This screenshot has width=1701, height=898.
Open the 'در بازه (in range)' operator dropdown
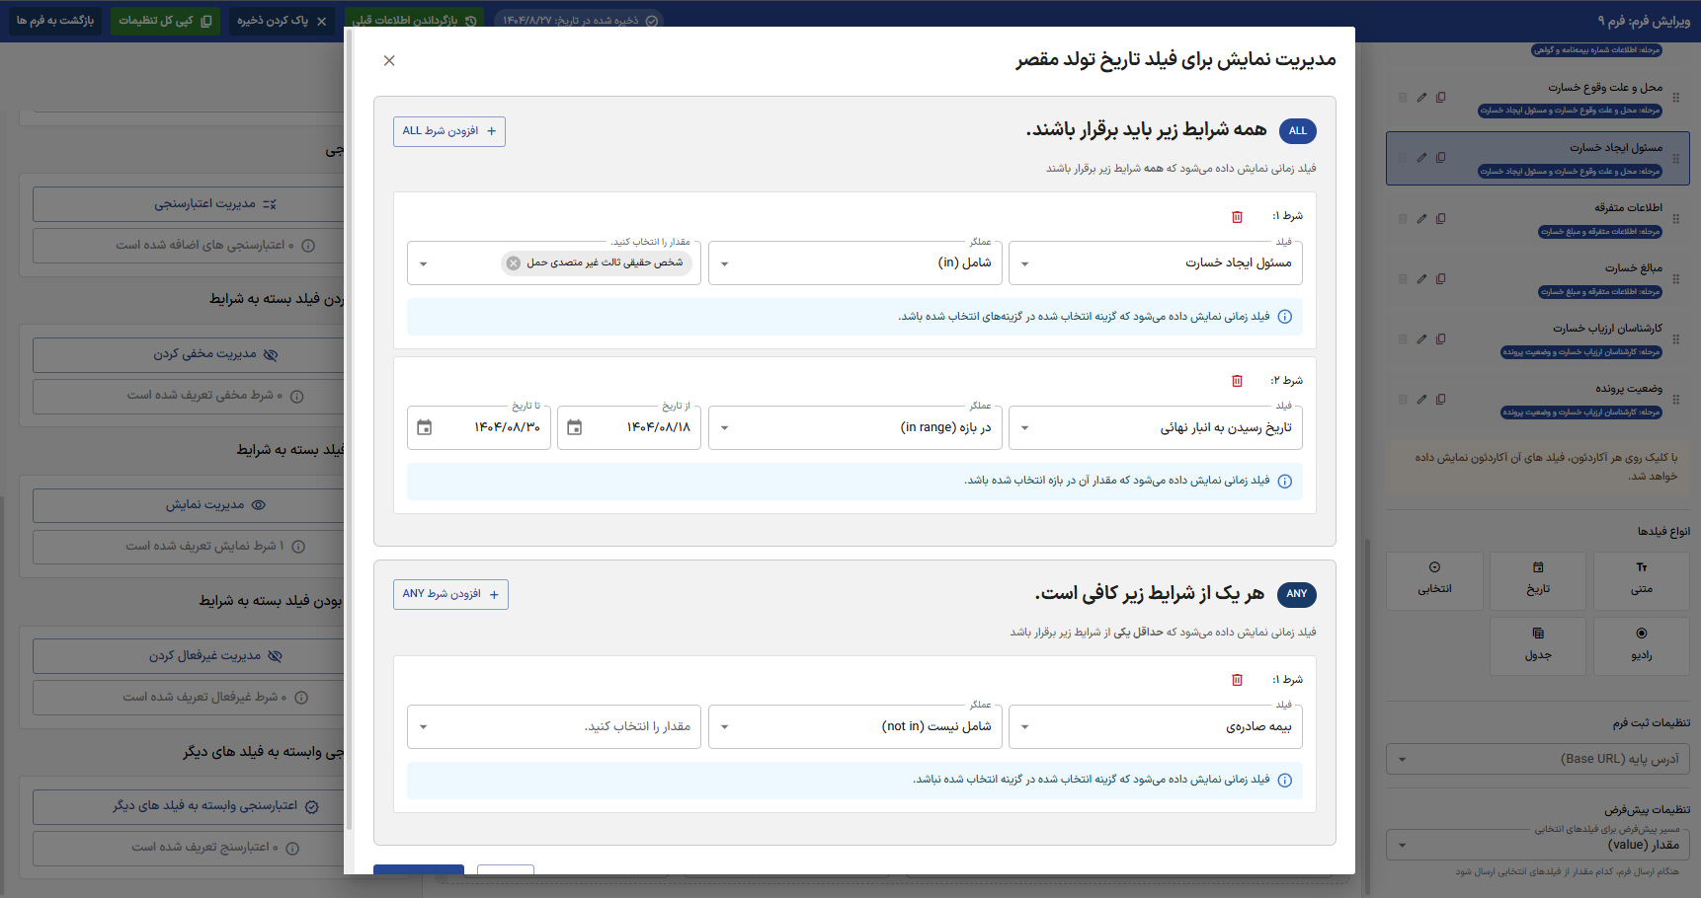(x=724, y=428)
